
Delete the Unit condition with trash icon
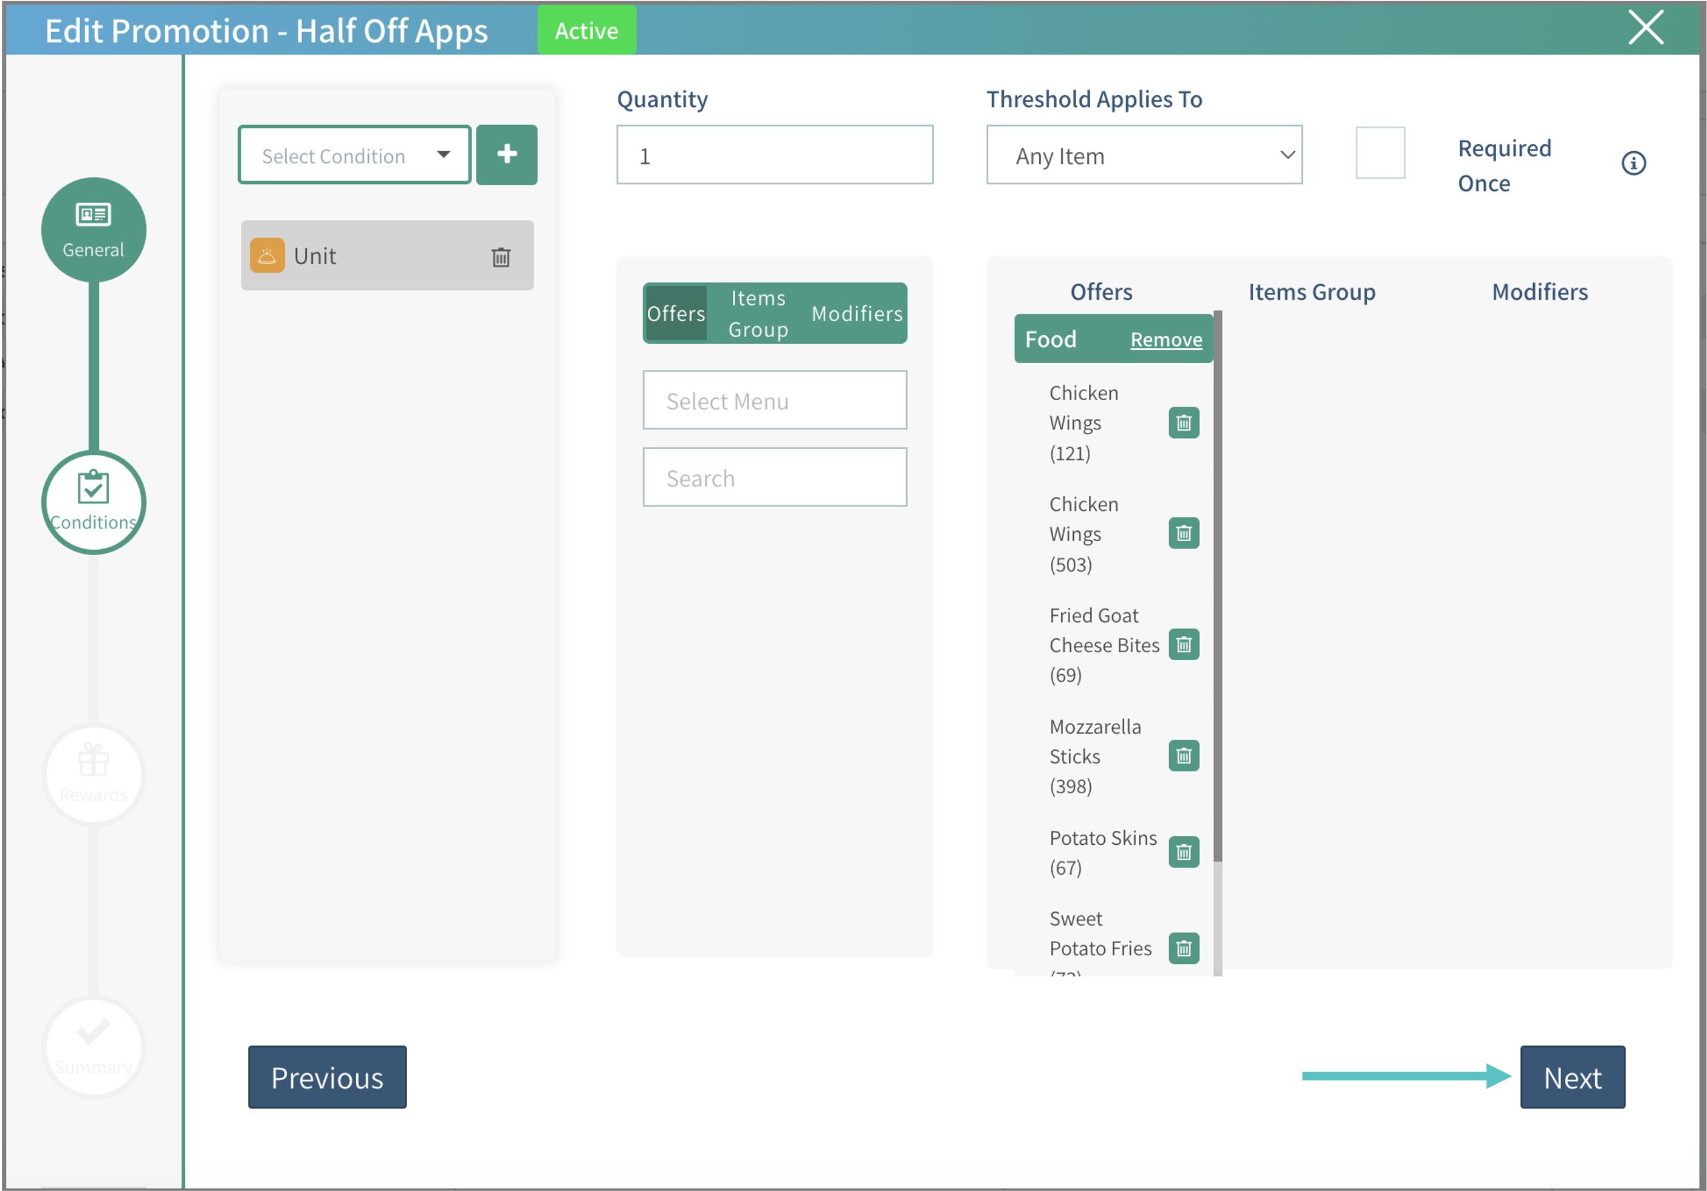[x=500, y=256]
